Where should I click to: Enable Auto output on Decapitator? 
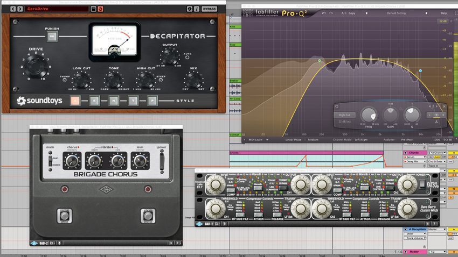click(187, 58)
